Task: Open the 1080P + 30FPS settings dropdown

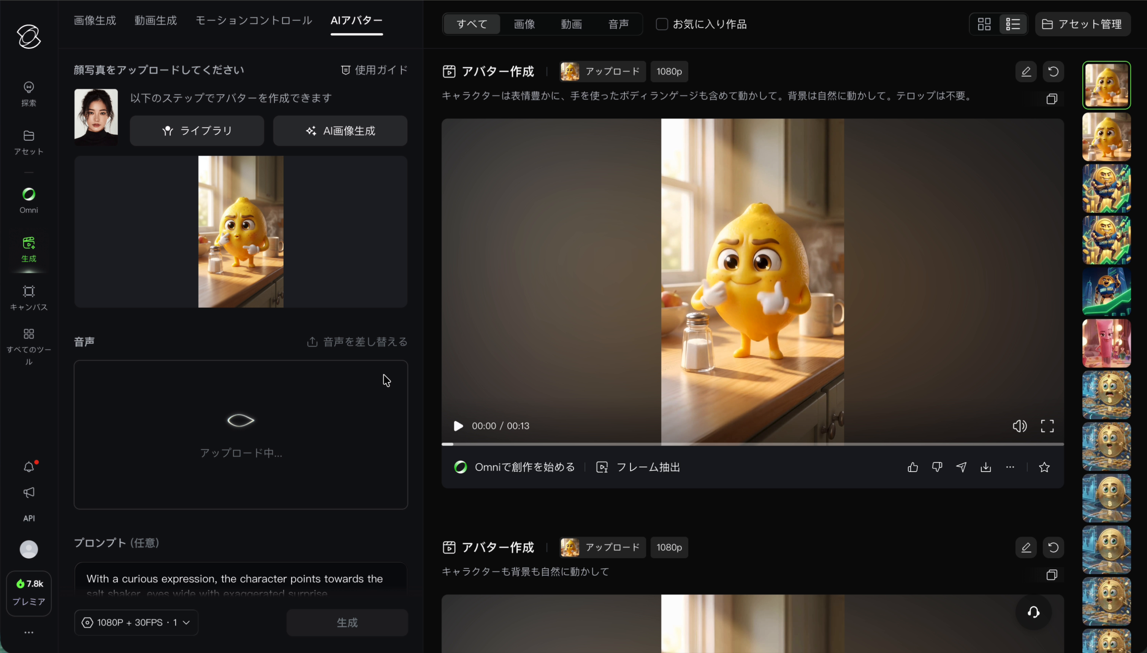Action: pos(136,622)
